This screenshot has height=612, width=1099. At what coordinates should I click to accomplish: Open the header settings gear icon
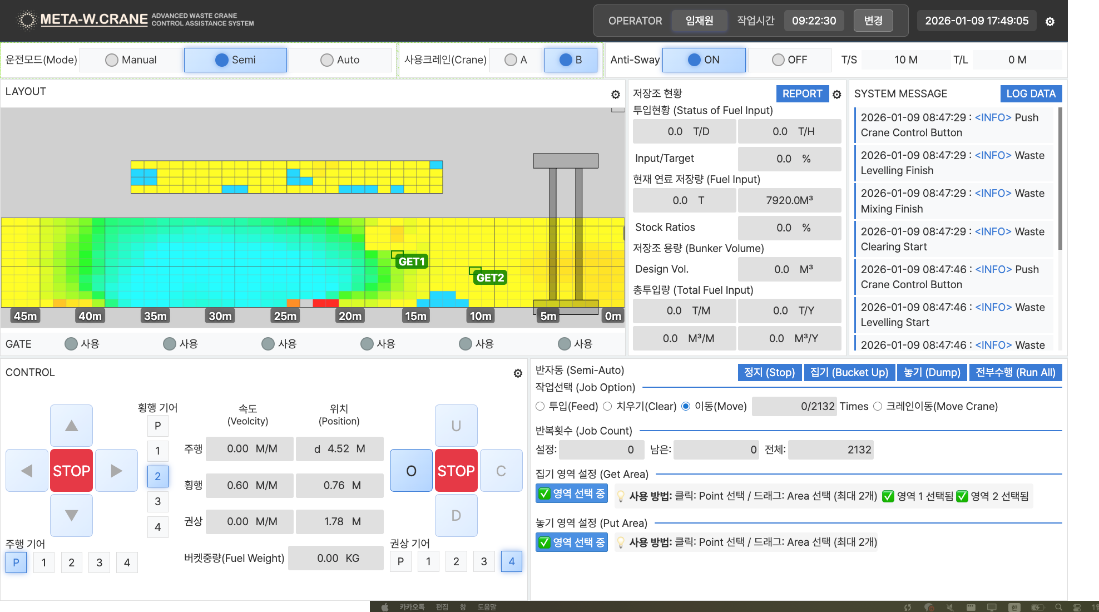pyautogui.click(x=1050, y=22)
